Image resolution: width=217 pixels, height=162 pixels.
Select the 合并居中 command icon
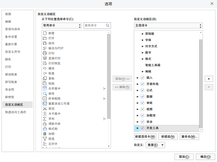click(x=45, y=88)
